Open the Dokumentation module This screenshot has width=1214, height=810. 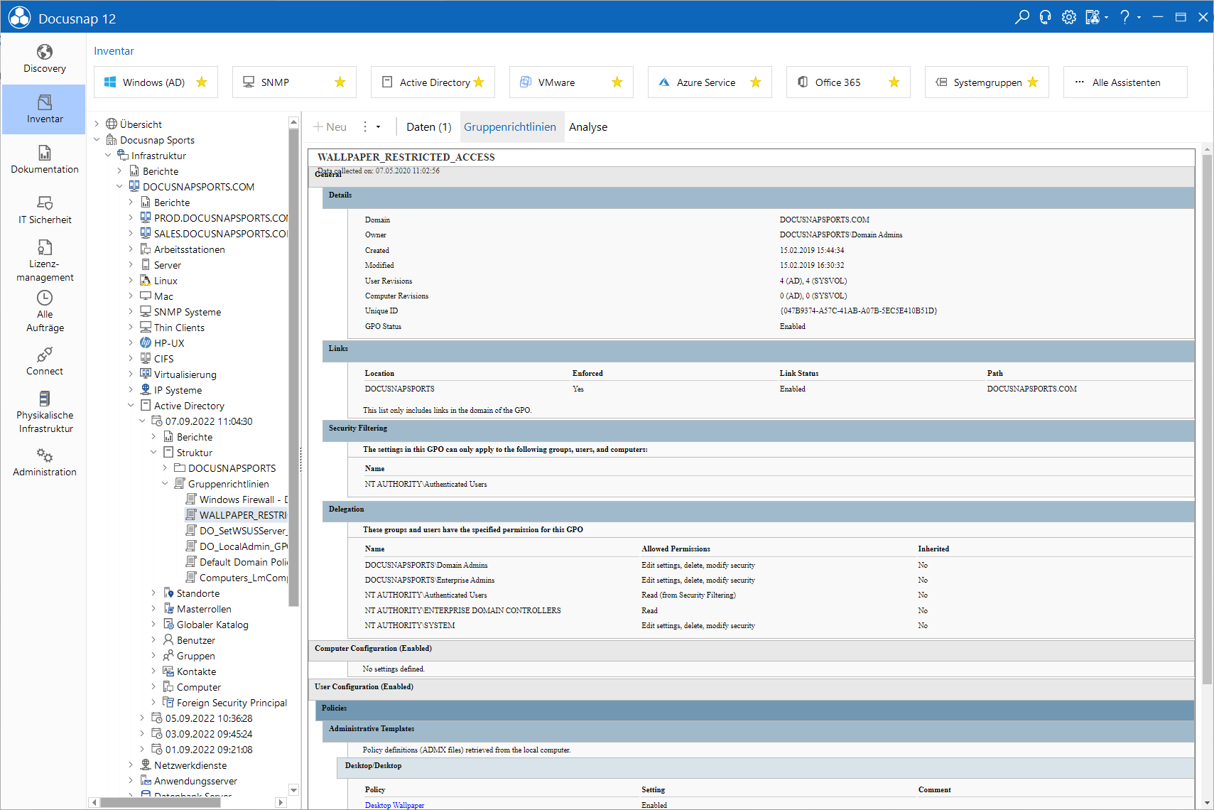click(44, 160)
